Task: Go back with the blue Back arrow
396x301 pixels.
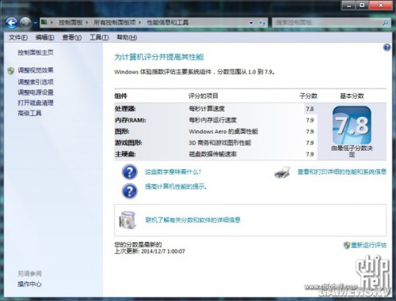Action: click(12, 23)
